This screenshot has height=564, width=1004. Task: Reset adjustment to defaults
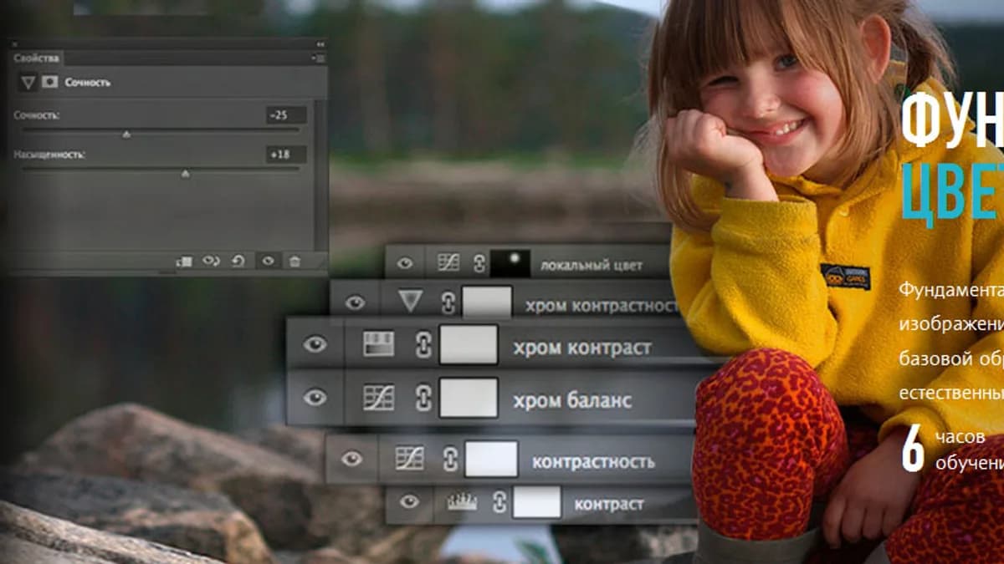238,261
